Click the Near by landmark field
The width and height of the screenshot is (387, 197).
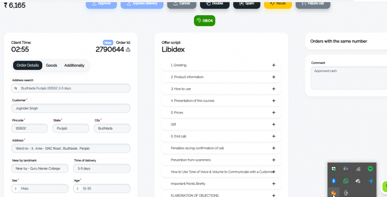(x=40, y=169)
